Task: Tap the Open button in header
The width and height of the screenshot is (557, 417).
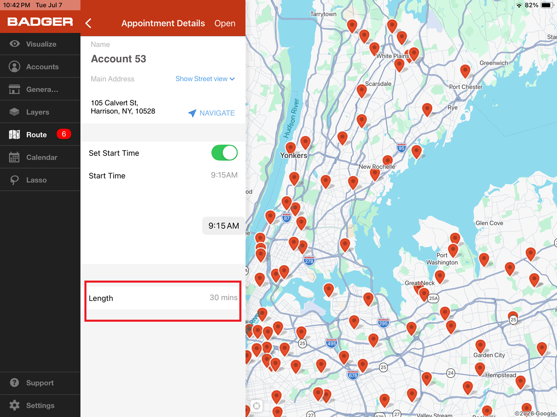Action: pyautogui.click(x=225, y=23)
